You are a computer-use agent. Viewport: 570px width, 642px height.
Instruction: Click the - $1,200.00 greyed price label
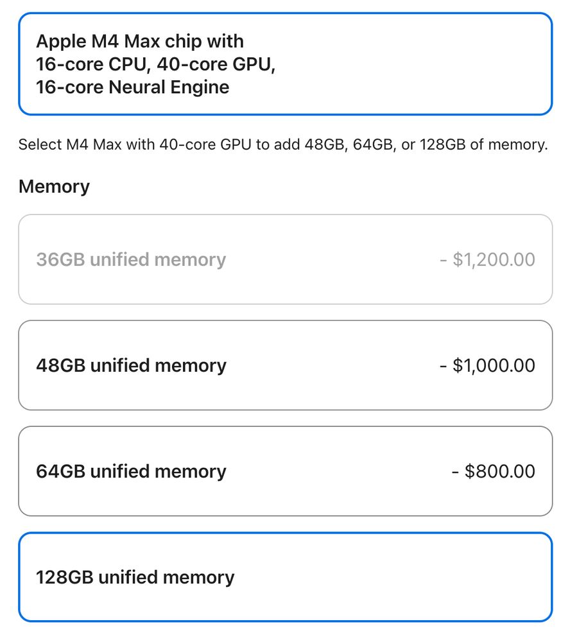[x=487, y=259]
